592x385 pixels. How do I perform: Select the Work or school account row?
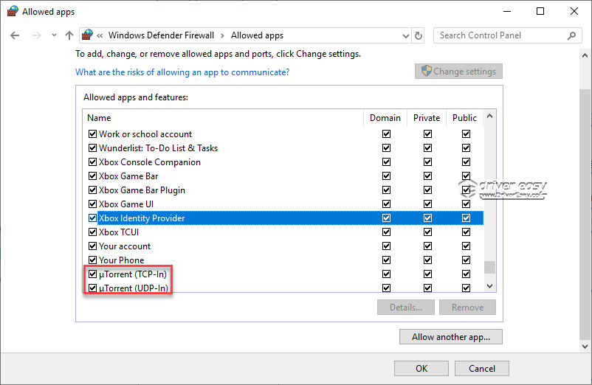coord(283,133)
